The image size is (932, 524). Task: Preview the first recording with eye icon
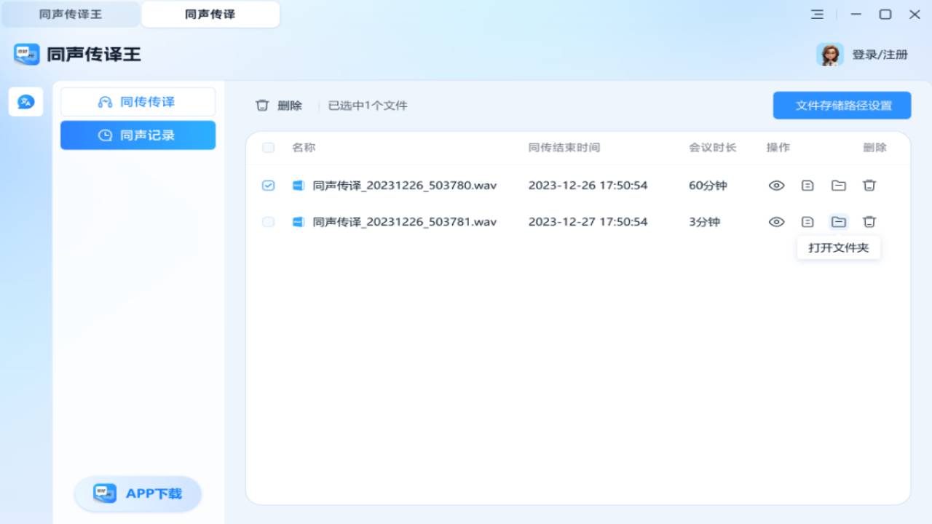coord(776,186)
